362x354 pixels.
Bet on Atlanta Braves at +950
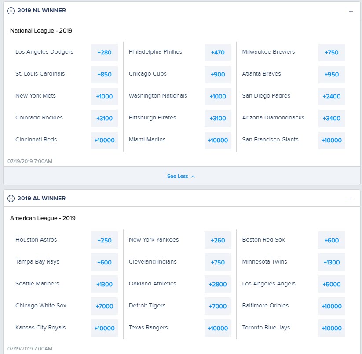coord(332,74)
